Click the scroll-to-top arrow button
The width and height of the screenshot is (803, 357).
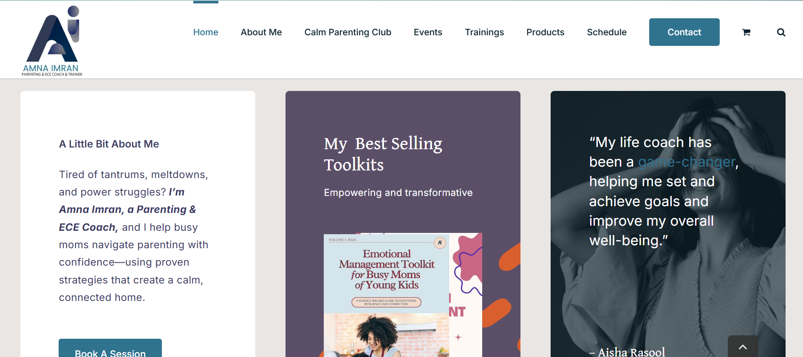click(743, 347)
